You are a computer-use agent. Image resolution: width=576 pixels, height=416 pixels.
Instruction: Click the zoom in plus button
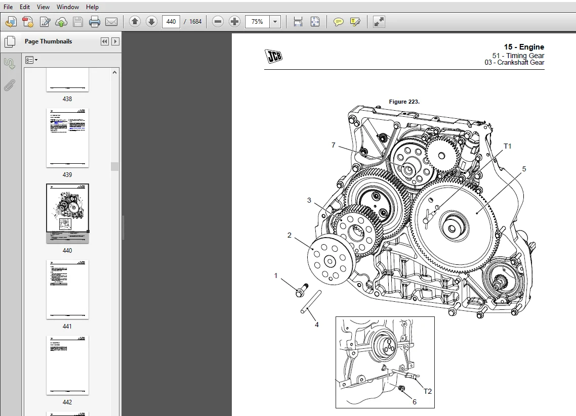point(234,22)
